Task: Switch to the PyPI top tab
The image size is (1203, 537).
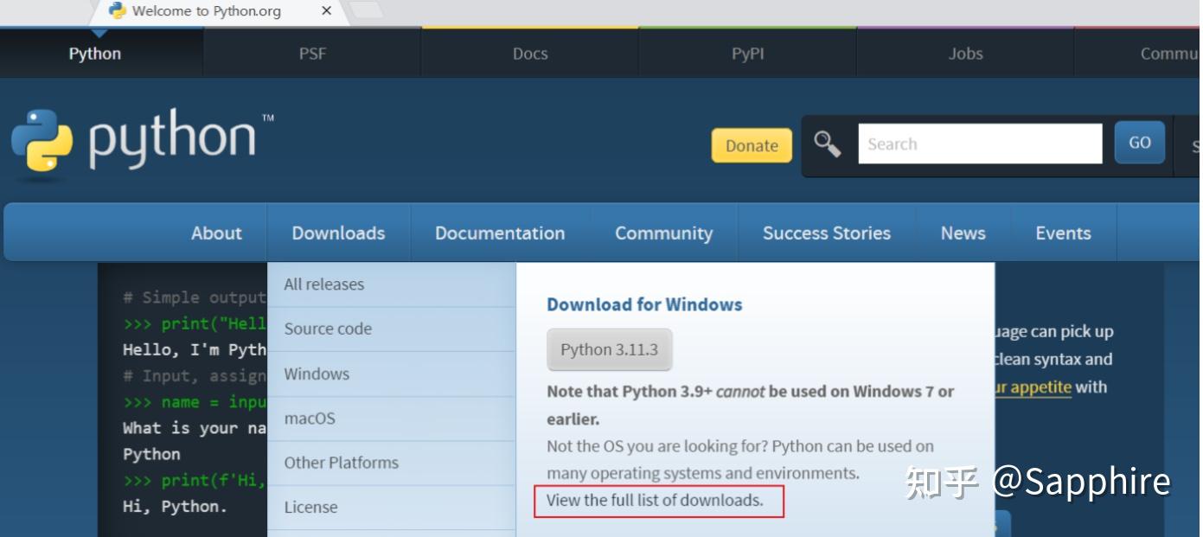Action: [x=747, y=54]
